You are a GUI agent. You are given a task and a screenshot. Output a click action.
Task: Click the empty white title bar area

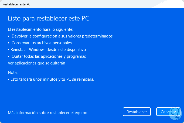coord(108,4)
